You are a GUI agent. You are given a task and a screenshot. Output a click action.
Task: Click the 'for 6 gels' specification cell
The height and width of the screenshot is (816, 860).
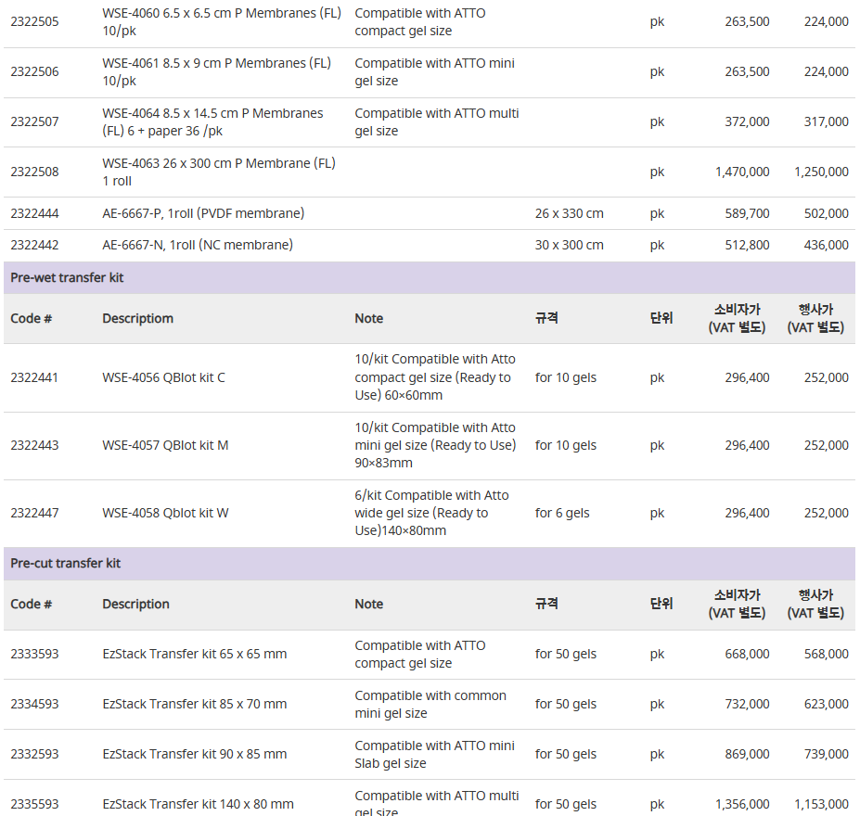click(x=562, y=513)
